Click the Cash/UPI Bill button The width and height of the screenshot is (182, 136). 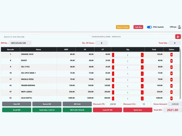click(x=107, y=110)
